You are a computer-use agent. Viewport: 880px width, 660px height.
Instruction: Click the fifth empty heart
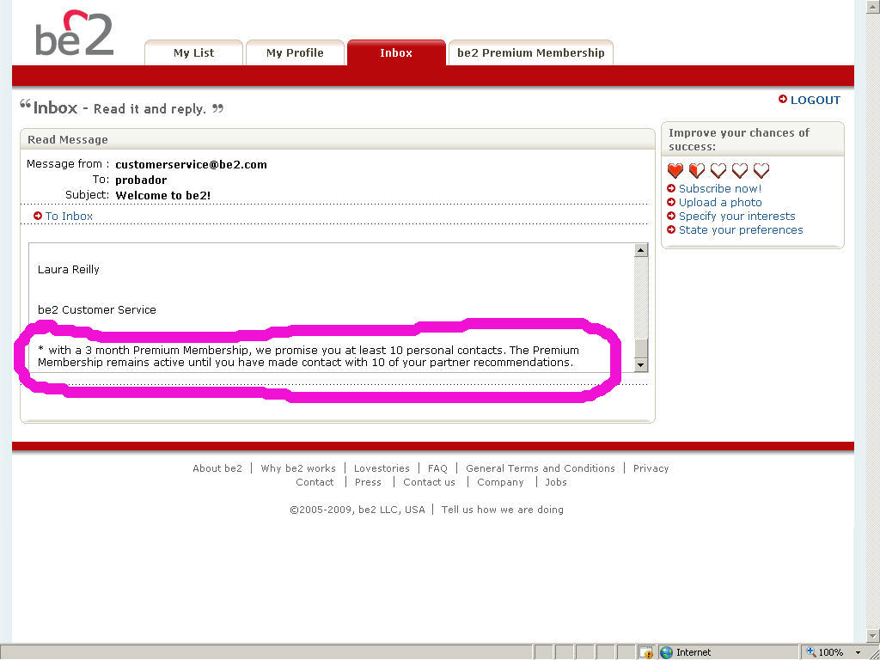[x=761, y=170]
